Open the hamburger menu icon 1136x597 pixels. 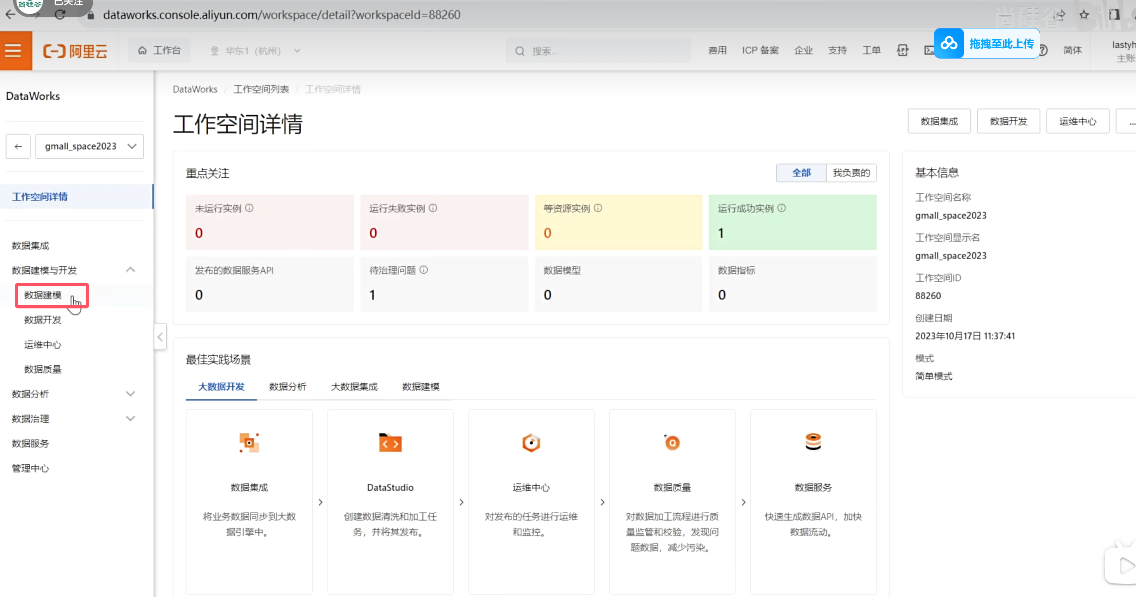coord(13,51)
